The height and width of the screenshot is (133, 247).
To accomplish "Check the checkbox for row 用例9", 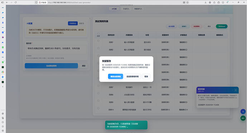I will pyautogui.click(x=98, y=101).
